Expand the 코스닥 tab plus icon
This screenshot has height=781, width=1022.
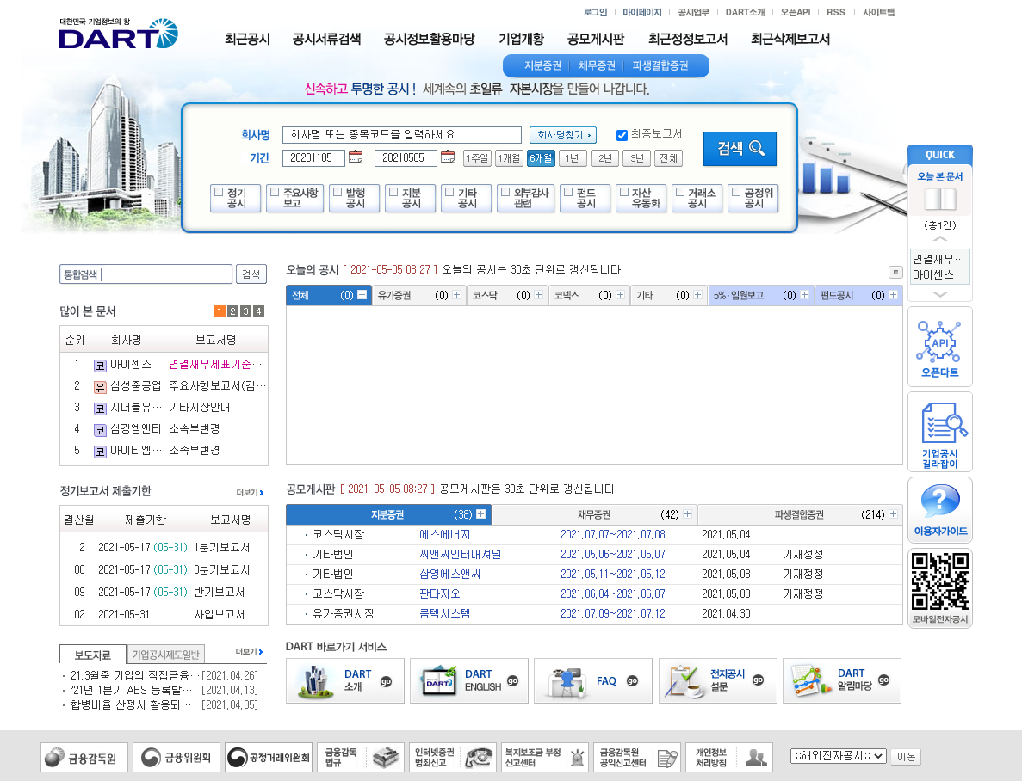[538, 295]
